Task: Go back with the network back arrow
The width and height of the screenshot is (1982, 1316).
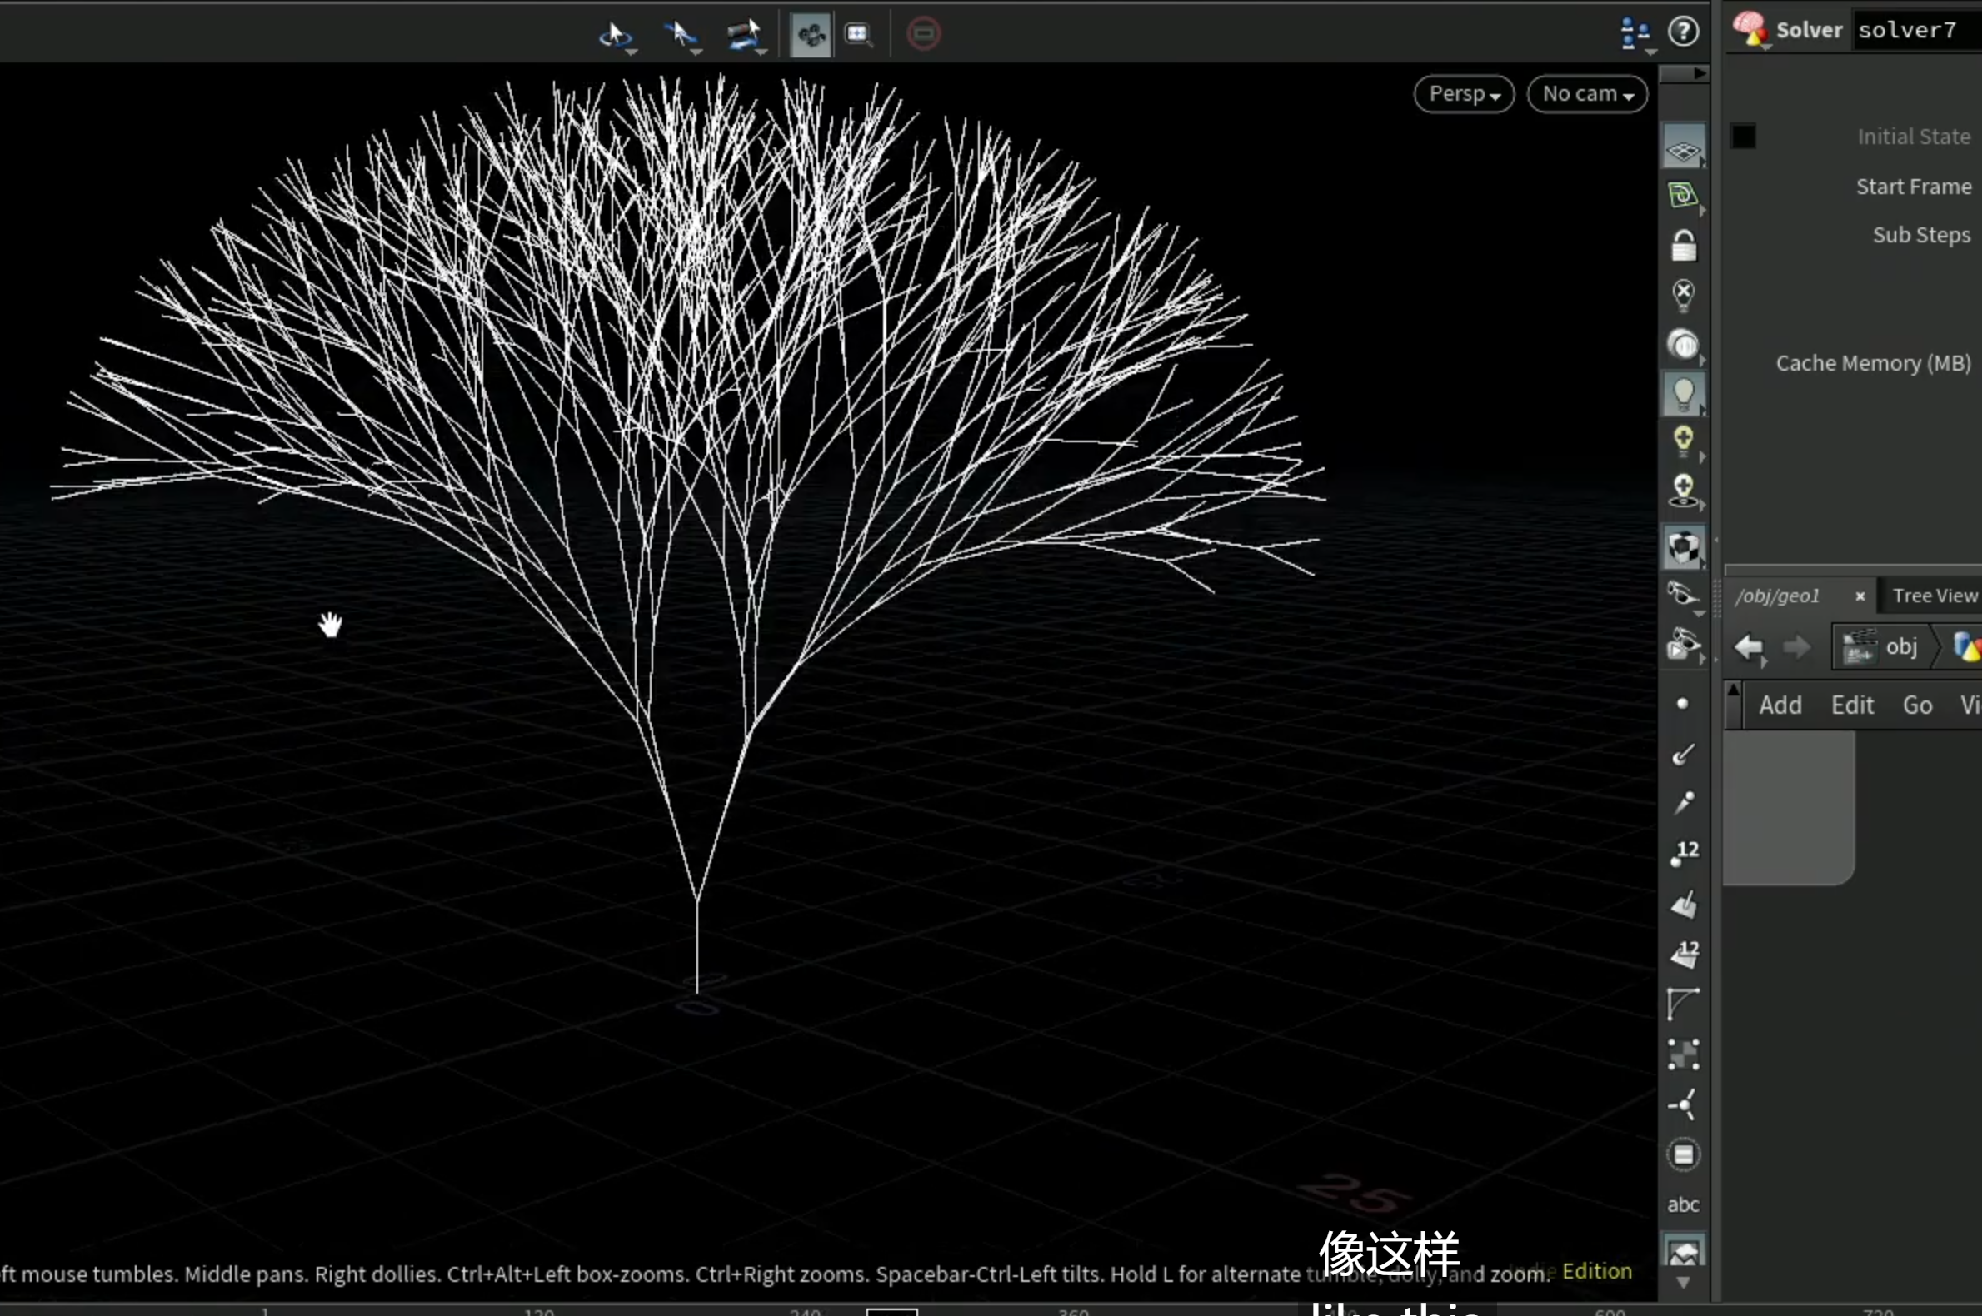Action: [1749, 647]
